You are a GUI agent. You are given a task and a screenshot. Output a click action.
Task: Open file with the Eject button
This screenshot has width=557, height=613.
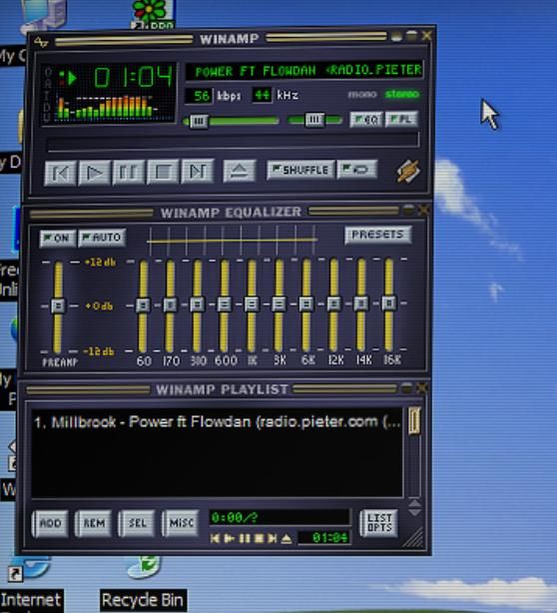point(240,171)
